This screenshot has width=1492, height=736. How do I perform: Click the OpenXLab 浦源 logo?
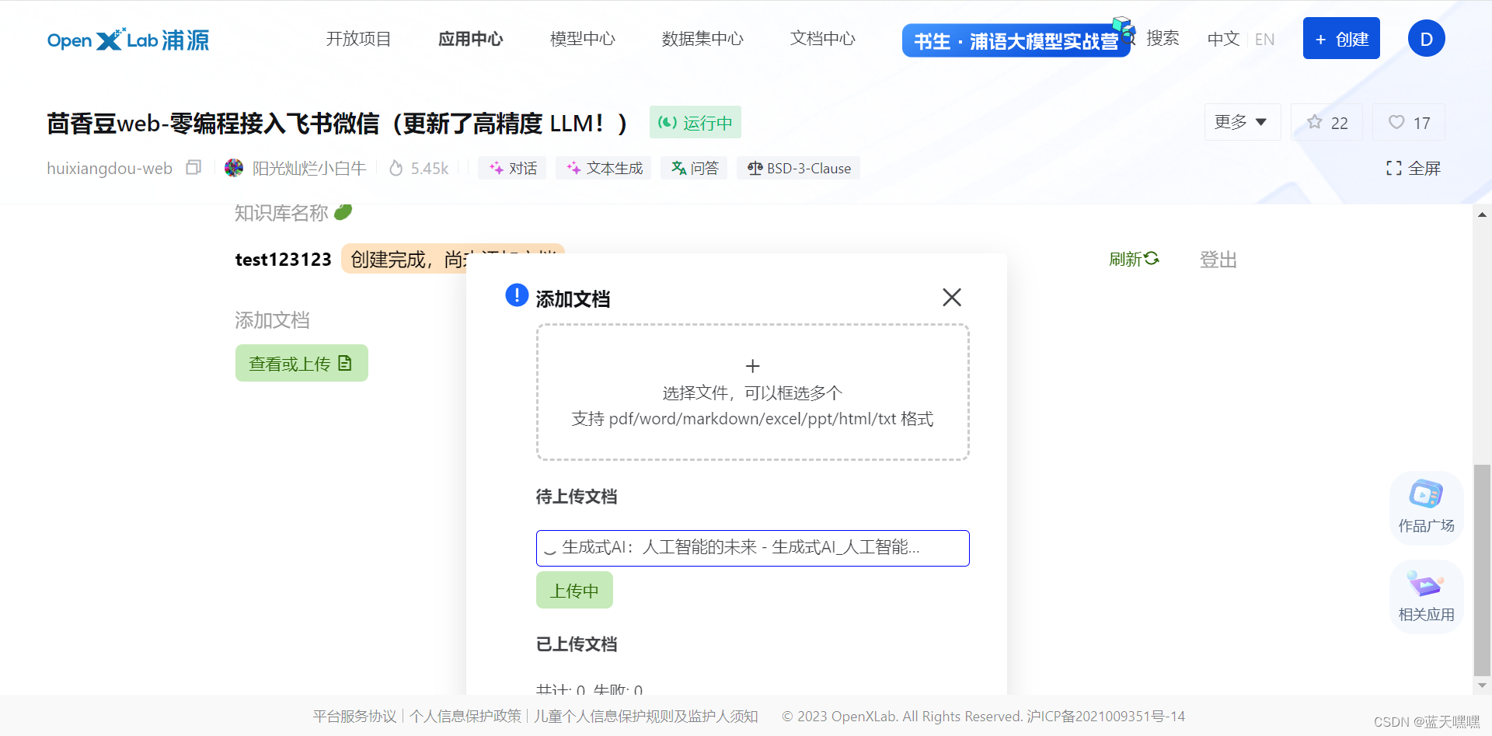tap(128, 40)
